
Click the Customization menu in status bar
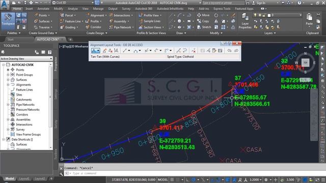[323, 179]
